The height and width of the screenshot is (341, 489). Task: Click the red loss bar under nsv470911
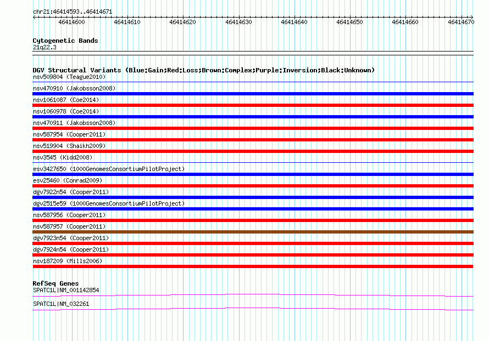(253, 128)
